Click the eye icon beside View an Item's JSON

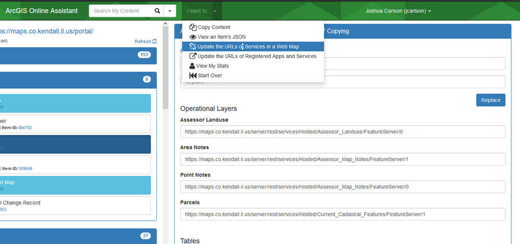(193, 37)
